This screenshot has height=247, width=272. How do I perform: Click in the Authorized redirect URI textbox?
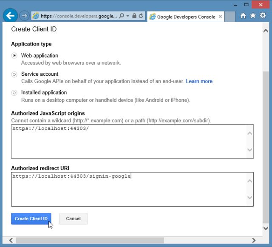point(132,189)
